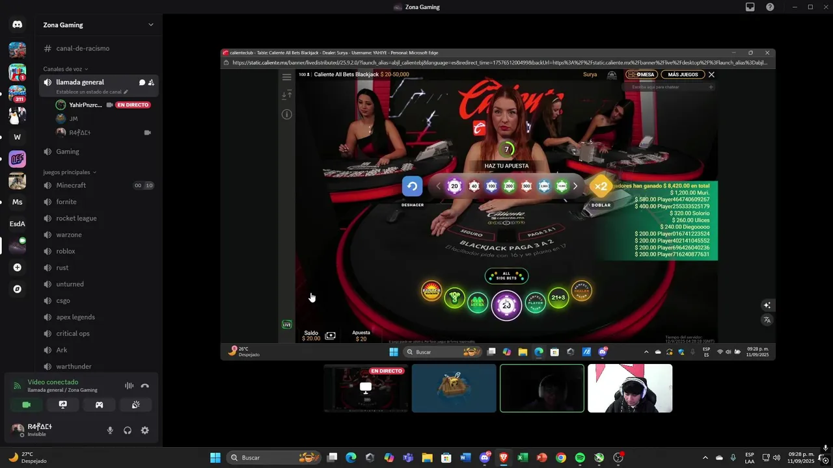
Task: Toggle deafen headphones in Discord user panel
Action: [x=128, y=430]
